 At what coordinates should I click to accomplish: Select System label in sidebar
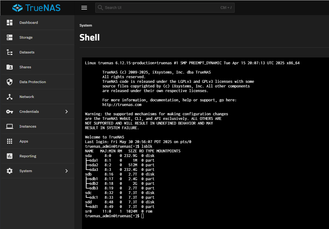click(26, 171)
